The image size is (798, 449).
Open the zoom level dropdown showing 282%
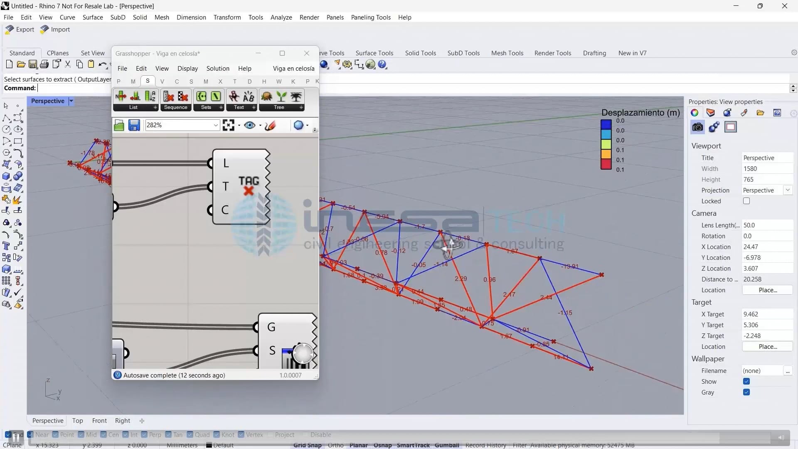click(x=215, y=125)
